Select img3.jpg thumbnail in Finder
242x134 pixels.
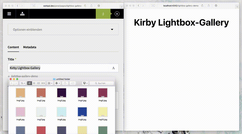click(x=62, y=93)
